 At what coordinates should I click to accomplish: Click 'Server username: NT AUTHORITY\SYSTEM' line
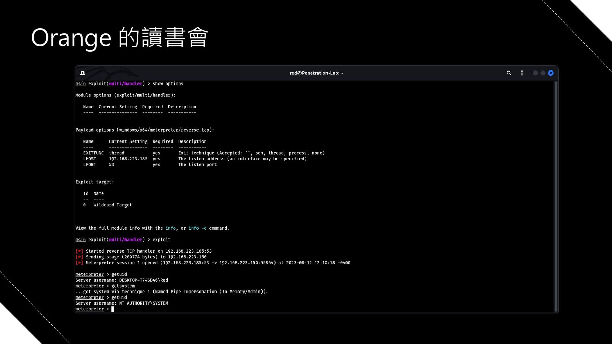(121, 303)
